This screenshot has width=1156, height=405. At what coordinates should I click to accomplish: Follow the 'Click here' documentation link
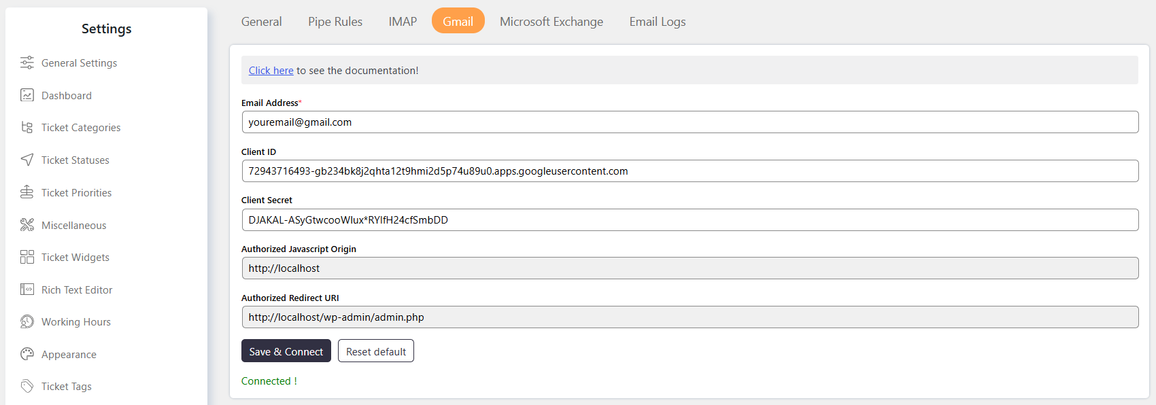[x=271, y=70]
